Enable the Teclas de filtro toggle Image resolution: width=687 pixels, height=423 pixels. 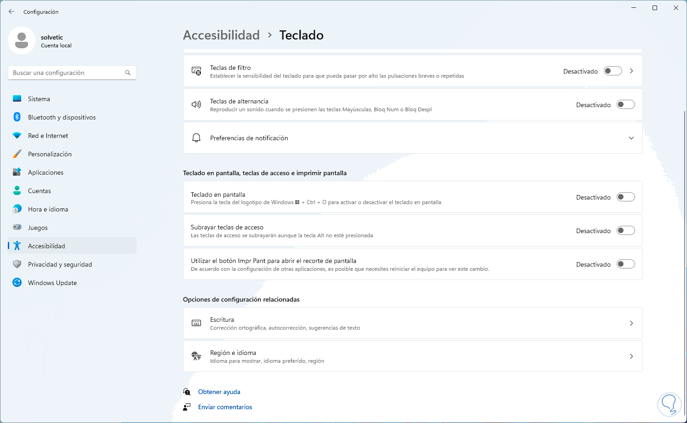613,71
